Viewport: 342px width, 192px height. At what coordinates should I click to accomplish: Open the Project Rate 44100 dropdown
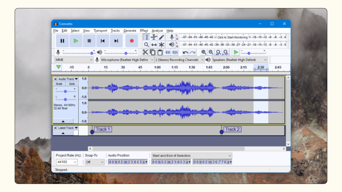[x=67, y=162]
